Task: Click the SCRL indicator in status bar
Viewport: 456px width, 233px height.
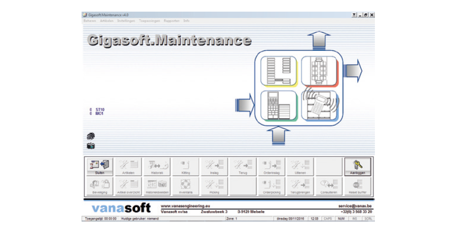Action: 368,218
